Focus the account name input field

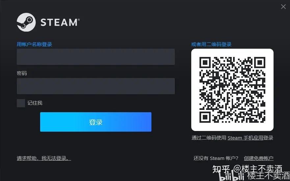pyautogui.click(x=95, y=57)
